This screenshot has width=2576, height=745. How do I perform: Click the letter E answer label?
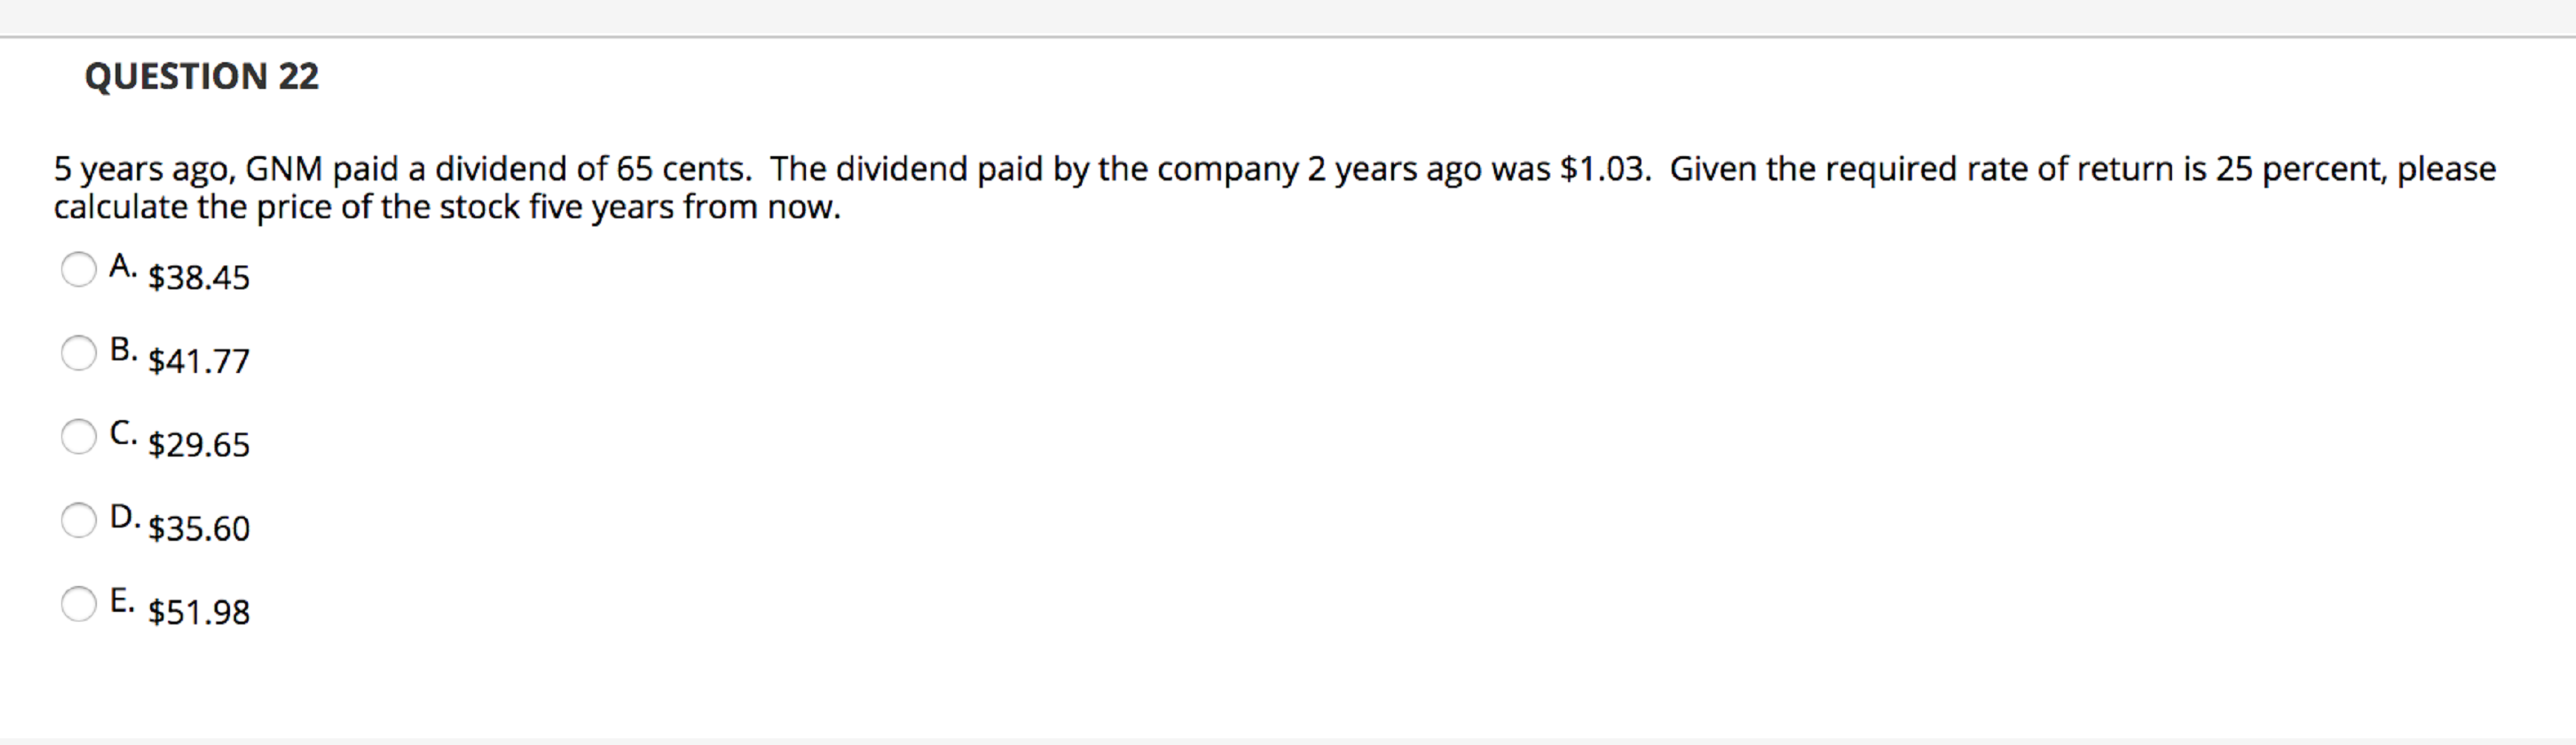click(x=122, y=601)
